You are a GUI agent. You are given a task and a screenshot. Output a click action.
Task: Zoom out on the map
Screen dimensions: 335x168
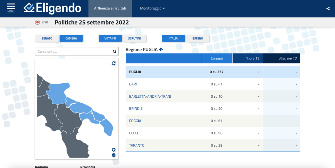coord(114,155)
